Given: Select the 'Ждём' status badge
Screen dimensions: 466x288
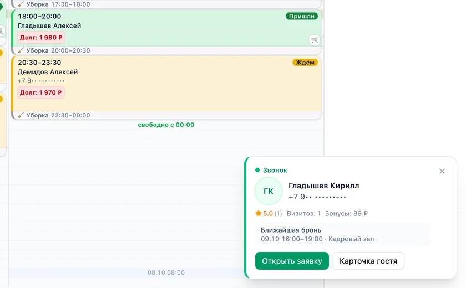Looking at the screenshot, I should 305,63.
